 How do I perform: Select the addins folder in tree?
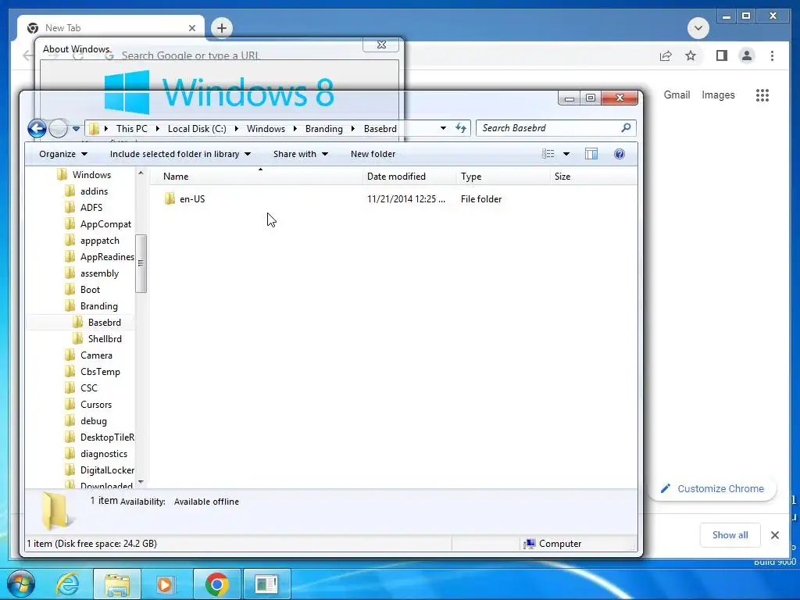coord(95,191)
